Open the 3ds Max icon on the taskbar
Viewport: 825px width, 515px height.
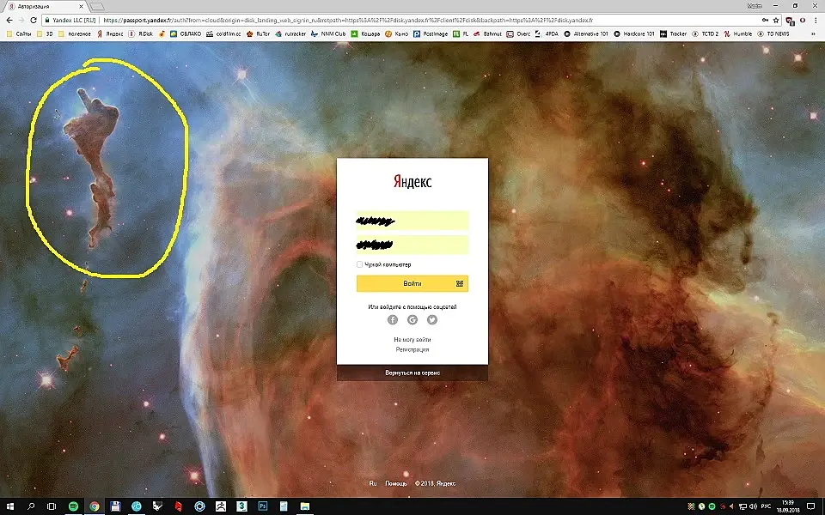(241, 506)
